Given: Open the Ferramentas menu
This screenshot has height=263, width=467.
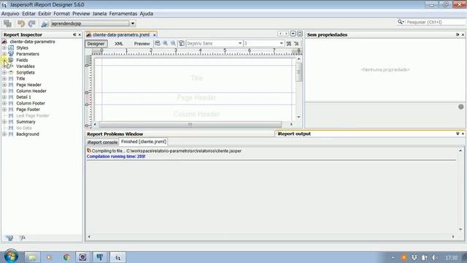Looking at the screenshot, I should (x=123, y=14).
